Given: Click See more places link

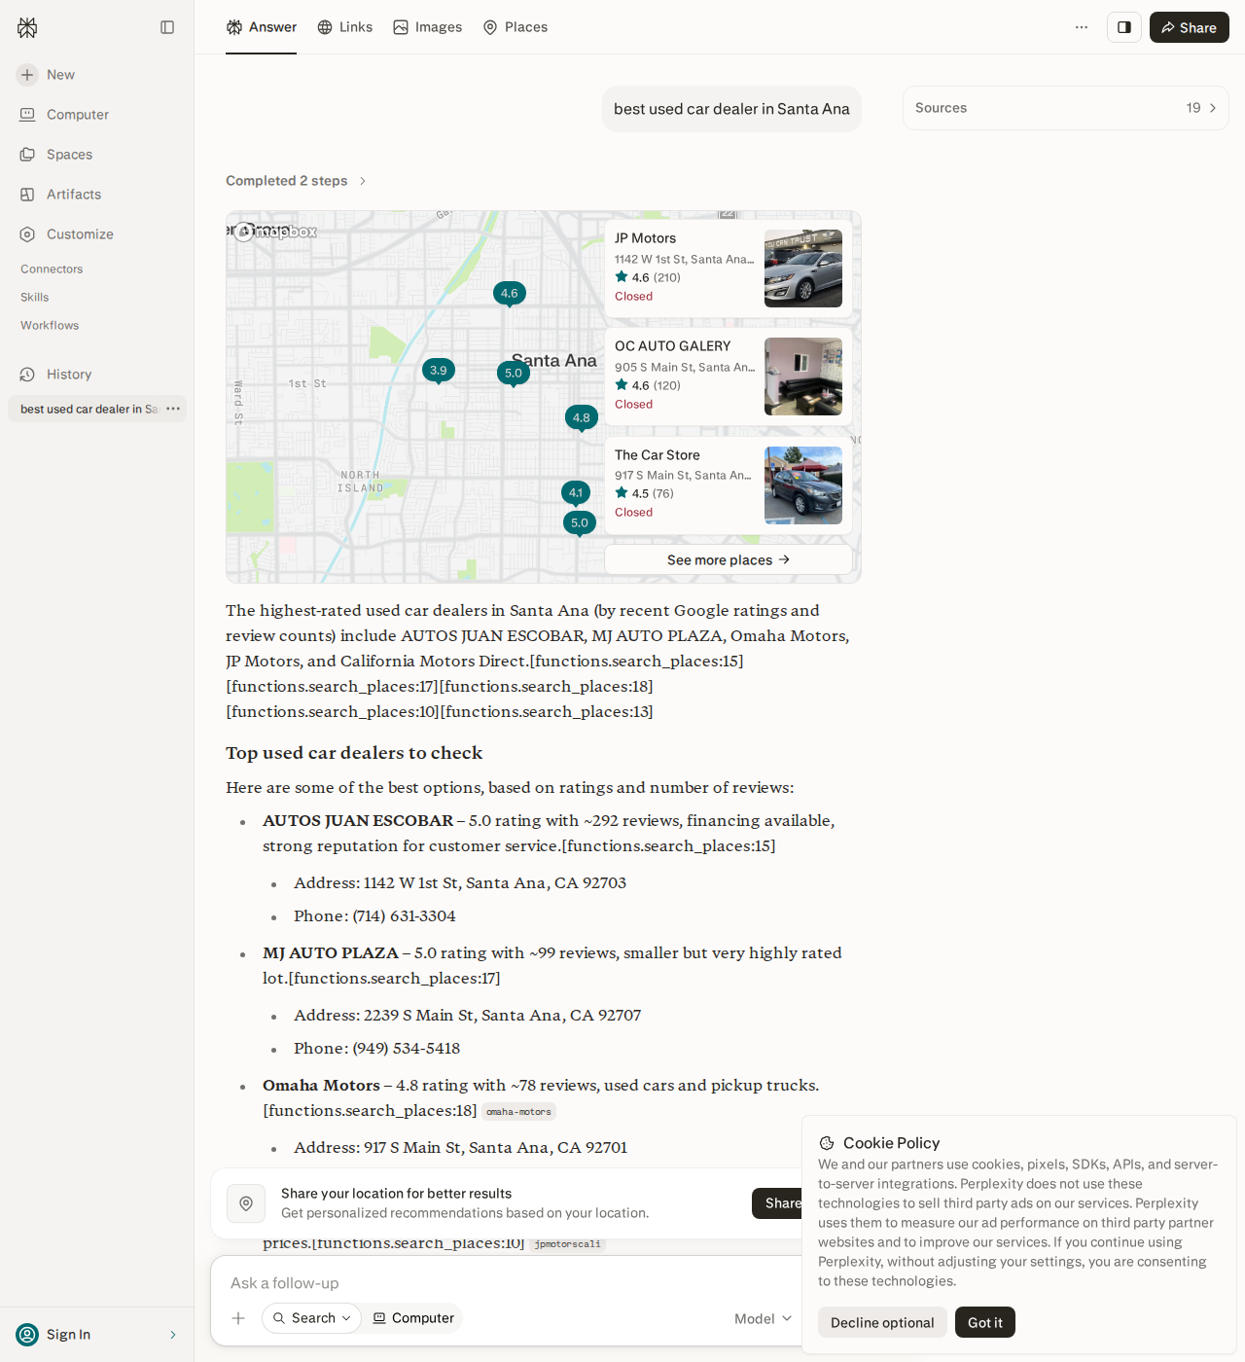Looking at the screenshot, I should [x=729, y=559].
